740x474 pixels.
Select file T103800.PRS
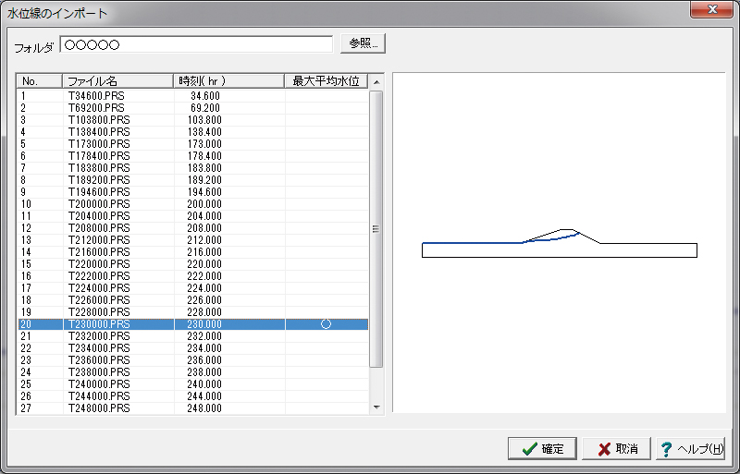(99, 120)
